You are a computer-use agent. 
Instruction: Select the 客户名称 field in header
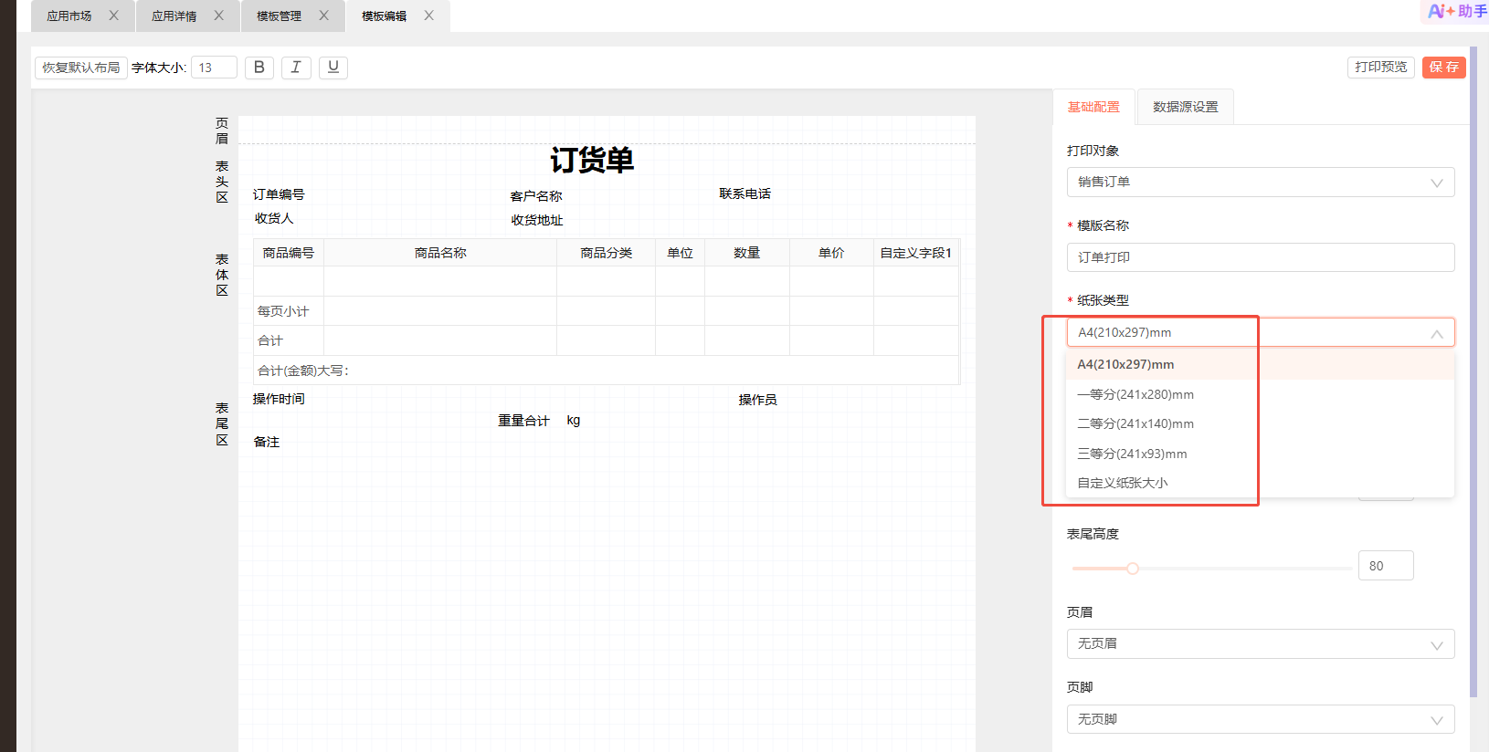[536, 196]
